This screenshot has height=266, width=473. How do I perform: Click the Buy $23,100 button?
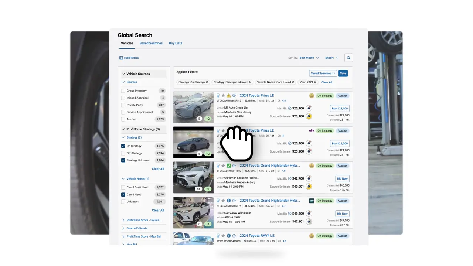[x=340, y=109]
